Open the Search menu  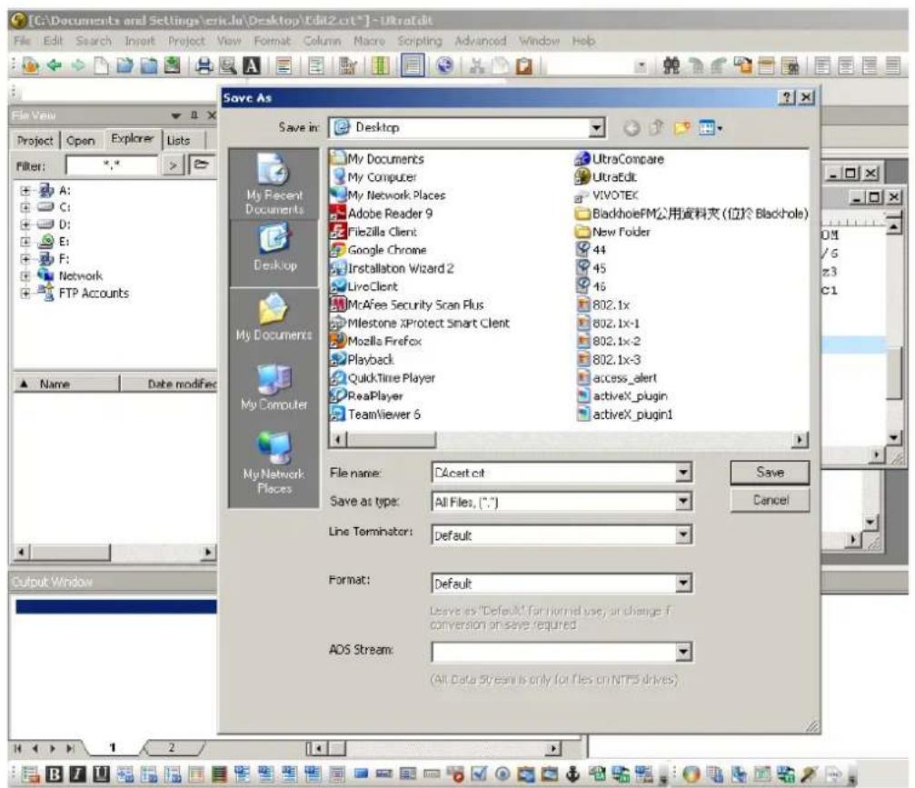pos(94,41)
